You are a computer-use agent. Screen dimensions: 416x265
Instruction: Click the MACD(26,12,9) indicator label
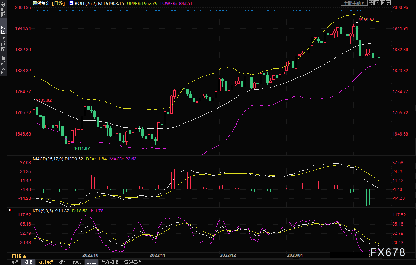[48, 159]
